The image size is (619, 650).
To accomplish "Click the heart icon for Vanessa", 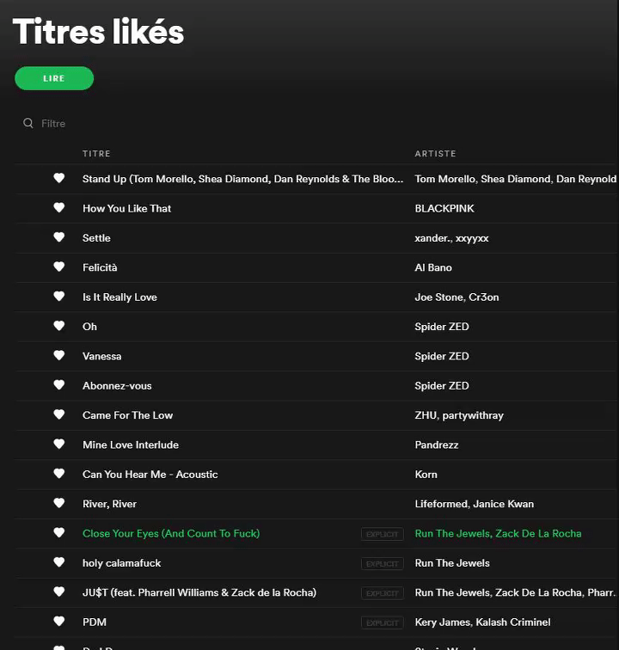I will [58, 356].
